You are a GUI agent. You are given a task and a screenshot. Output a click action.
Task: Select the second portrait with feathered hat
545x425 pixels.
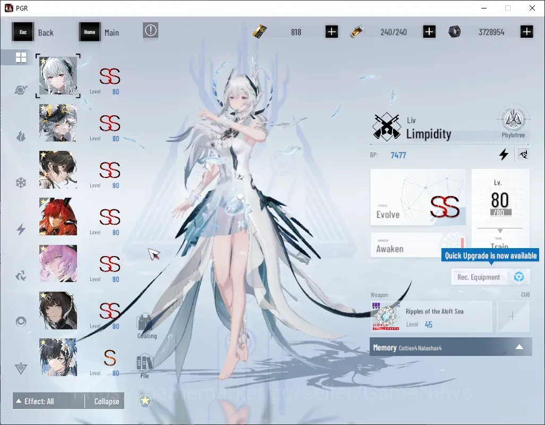58,123
